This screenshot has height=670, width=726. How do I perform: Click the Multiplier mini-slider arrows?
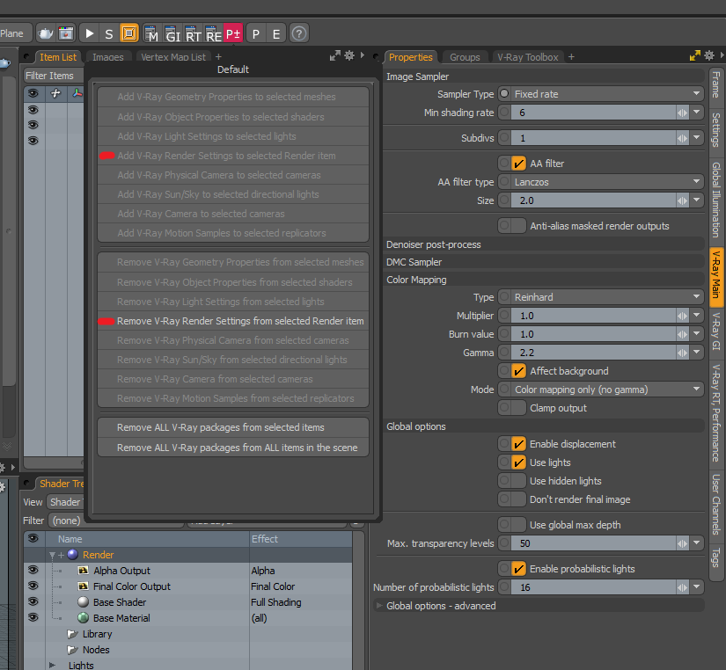tap(682, 316)
